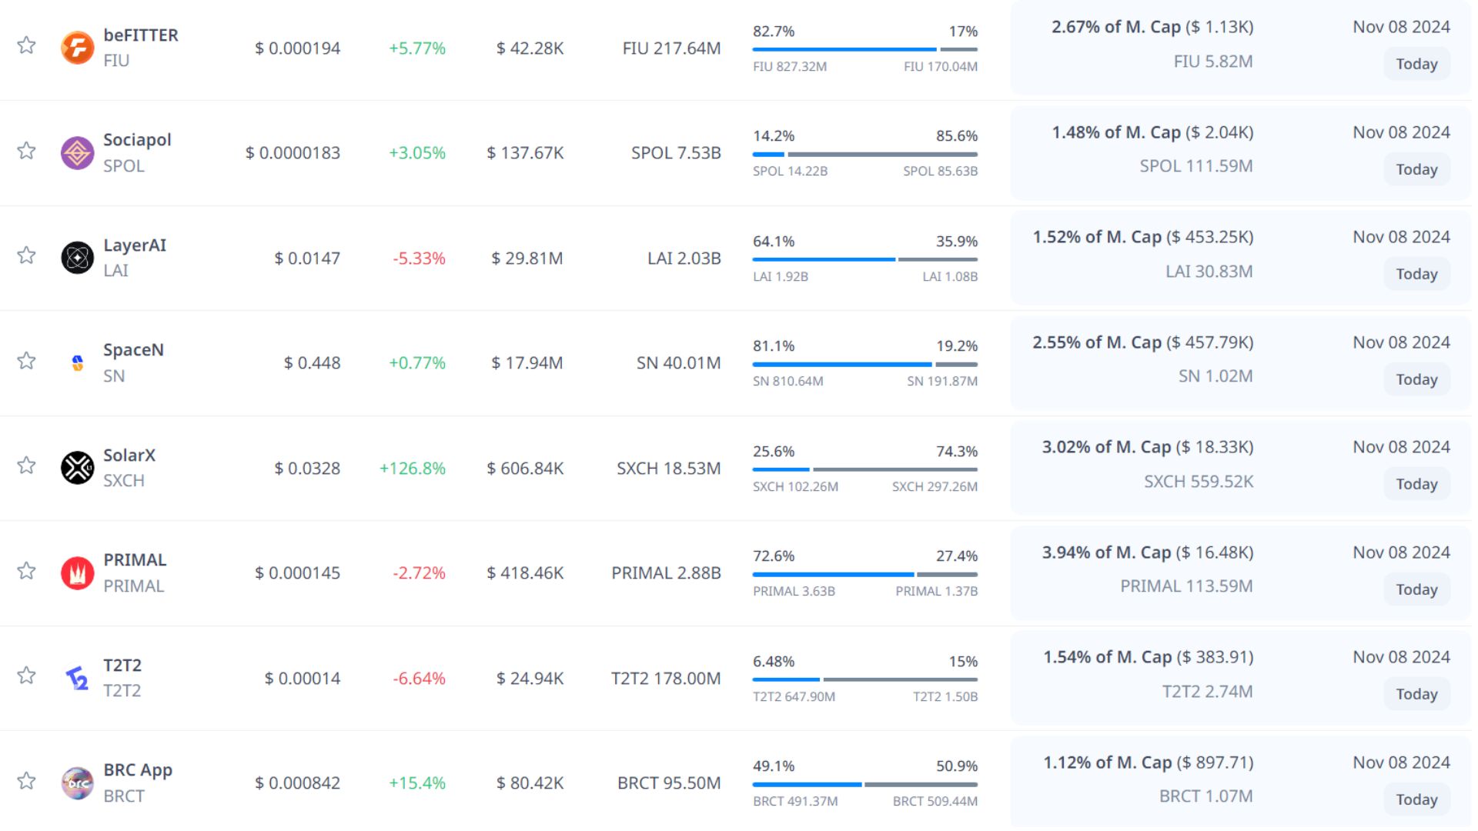Click the Today badge in BRC App row
The width and height of the screenshot is (1478, 831).
pos(1416,799)
